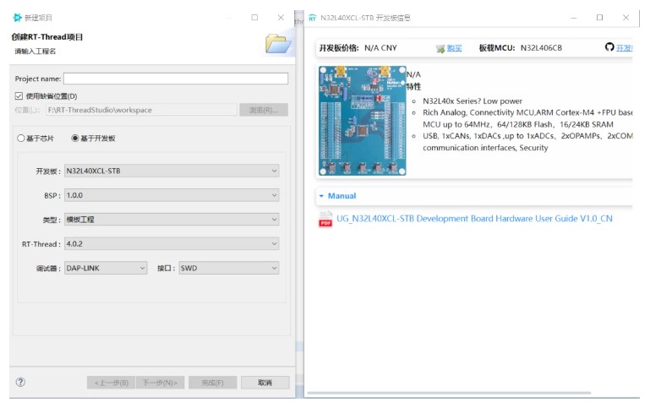Open the RT-Thread 4.0.2 version dropdown
This screenshot has width=650, height=408.
point(172,244)
